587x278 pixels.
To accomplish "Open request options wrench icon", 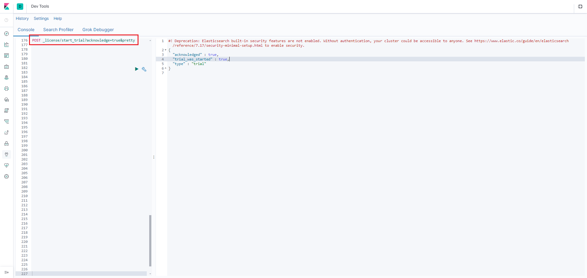I will 144,69.
